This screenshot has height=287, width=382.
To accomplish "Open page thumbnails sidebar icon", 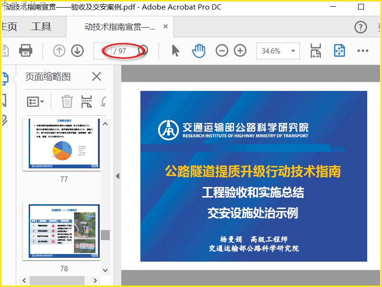I will tap(5, 79).
